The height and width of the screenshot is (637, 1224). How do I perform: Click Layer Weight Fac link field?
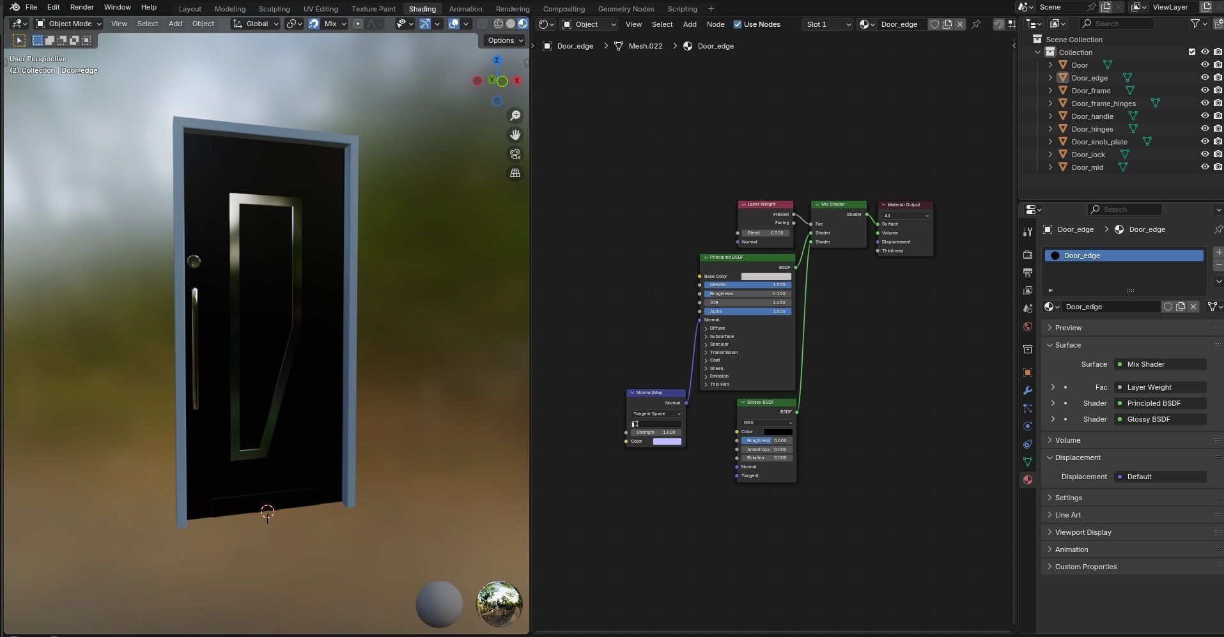point(1160,387)
